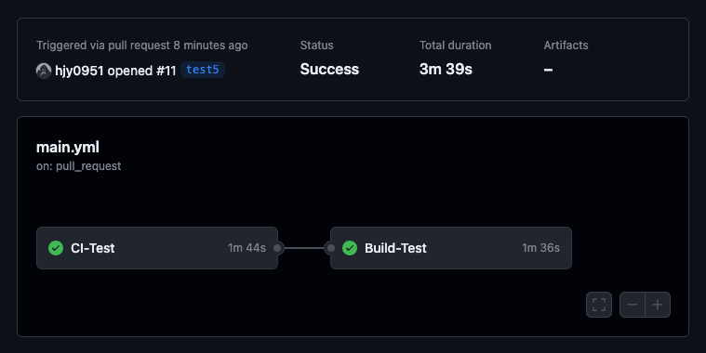Zoom out workflow graph with minus button

pos(633,305)
